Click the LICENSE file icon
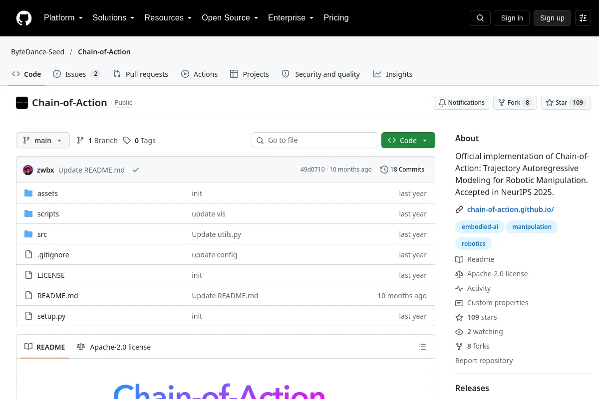This screenshot has width=599, height=399. [28, 275]
